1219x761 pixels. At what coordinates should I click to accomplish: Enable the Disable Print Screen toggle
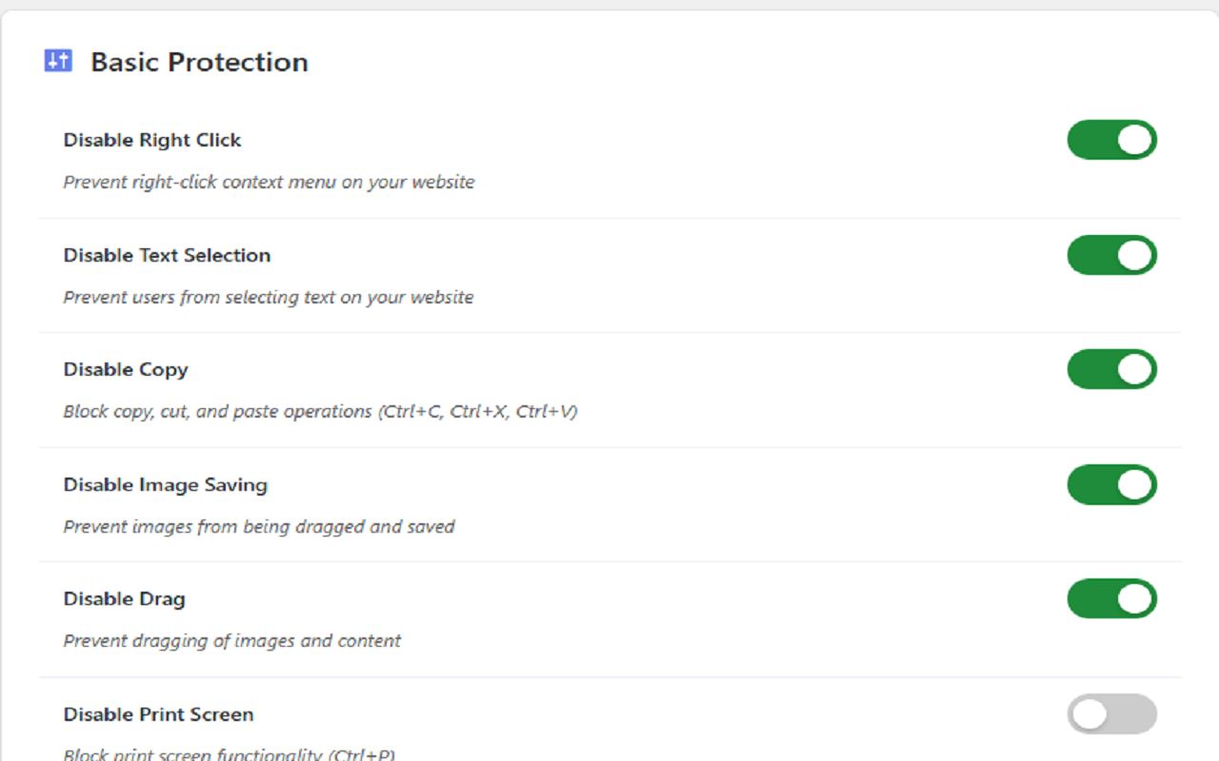tap(1111, 714)
